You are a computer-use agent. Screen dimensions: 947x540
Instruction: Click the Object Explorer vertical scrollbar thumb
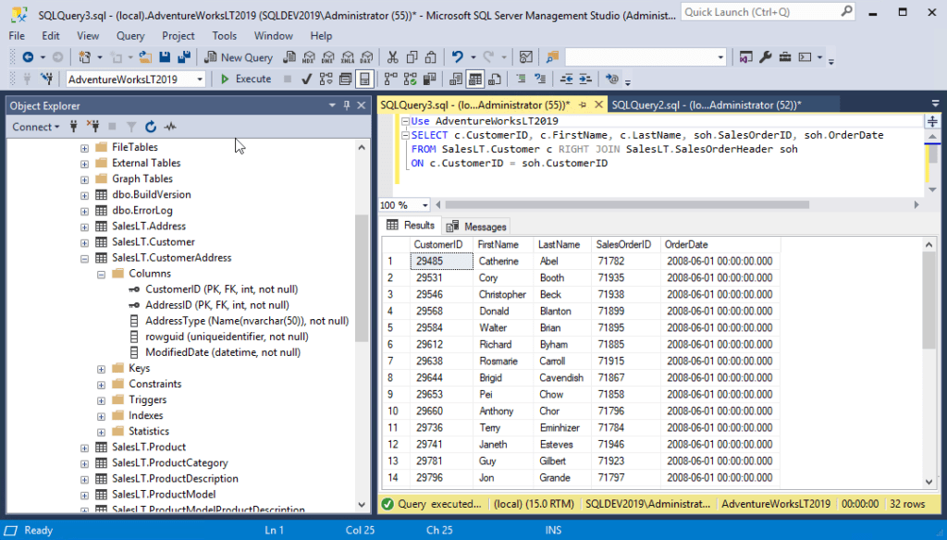pos(362,277)
